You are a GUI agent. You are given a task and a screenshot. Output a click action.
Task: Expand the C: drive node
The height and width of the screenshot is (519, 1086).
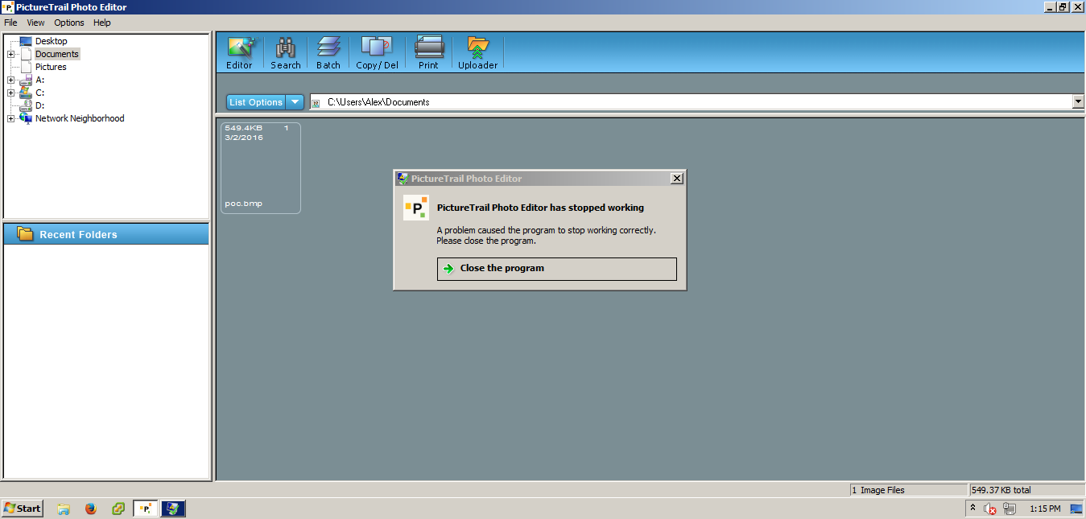point(11,93)
